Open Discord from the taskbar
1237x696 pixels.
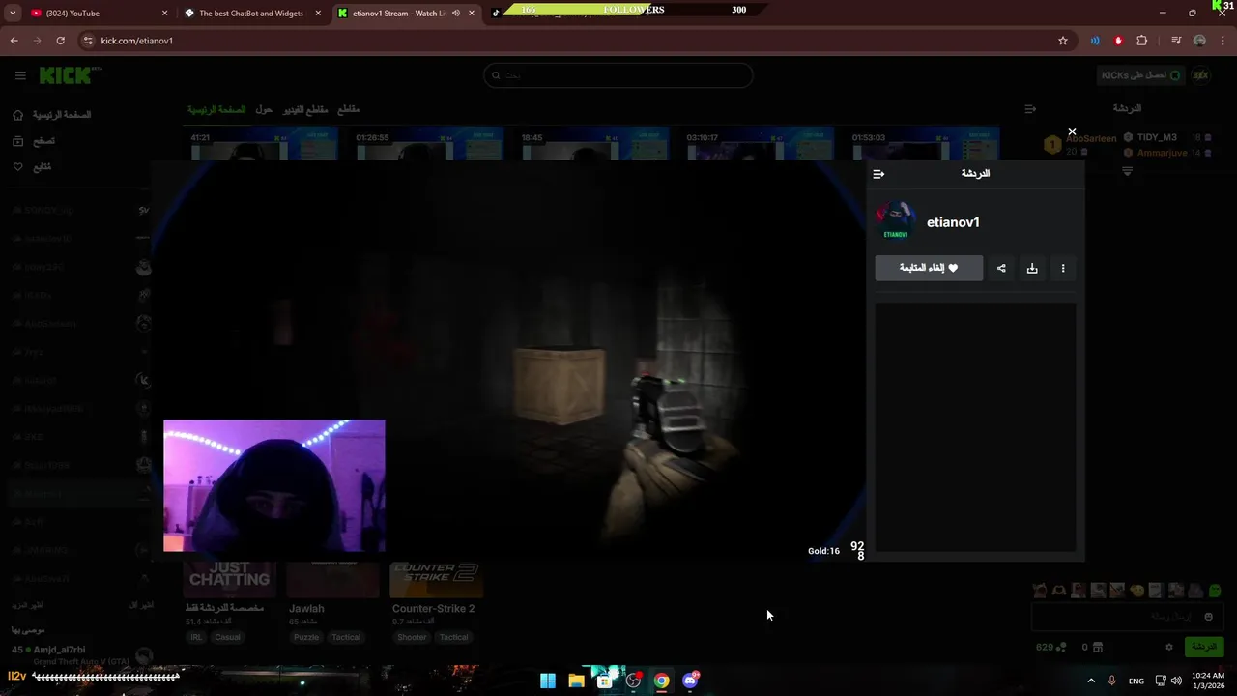(x=690, y=681)
